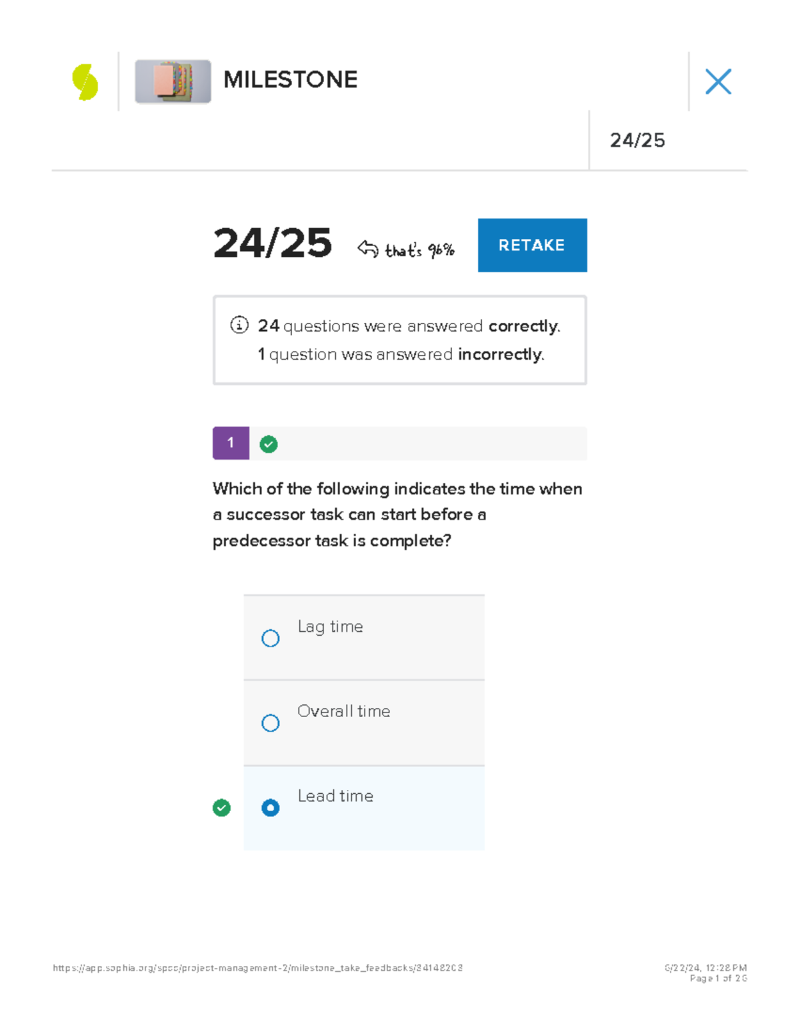Click the close X in the top corner
The image size is (800, 1036).
(718, 81)
